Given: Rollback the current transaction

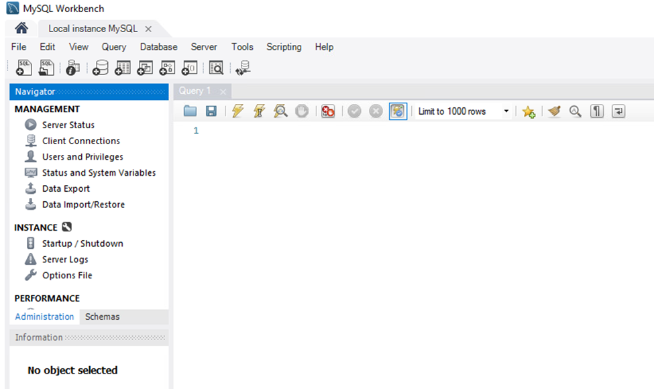Looking at the screenshot, I should [x=376, y=111].
